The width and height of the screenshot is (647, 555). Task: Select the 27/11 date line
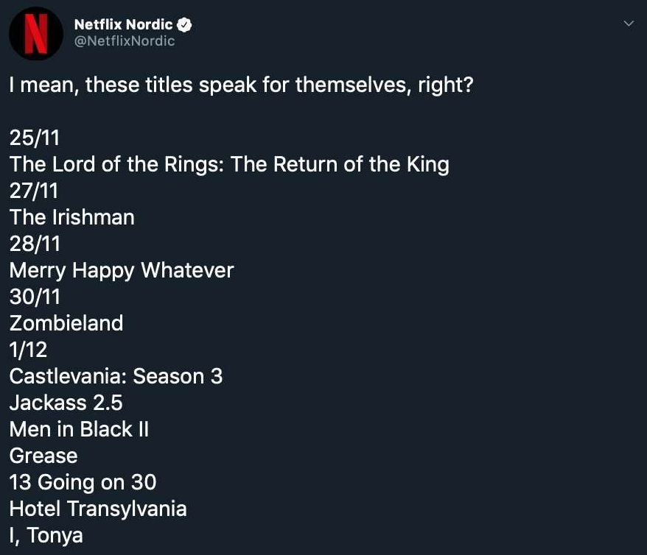tap(34, 191)
